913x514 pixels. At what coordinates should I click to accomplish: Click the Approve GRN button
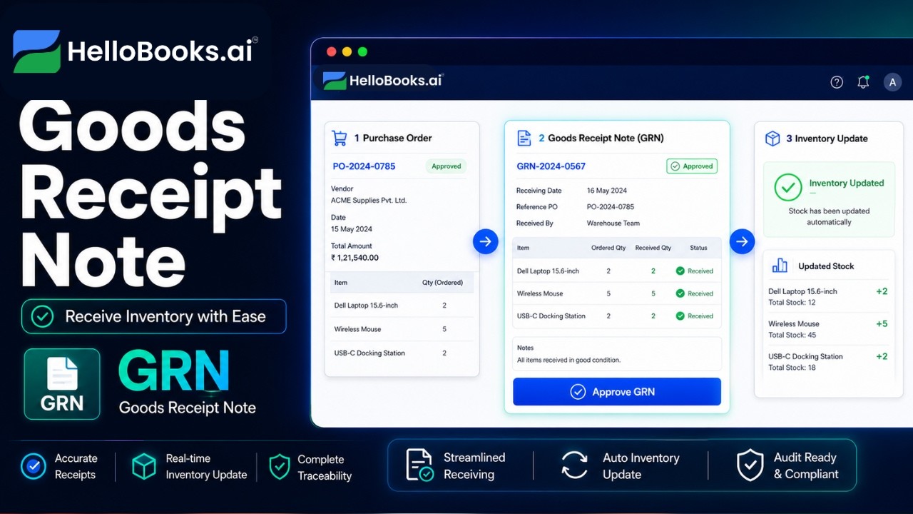click(617, 392)
